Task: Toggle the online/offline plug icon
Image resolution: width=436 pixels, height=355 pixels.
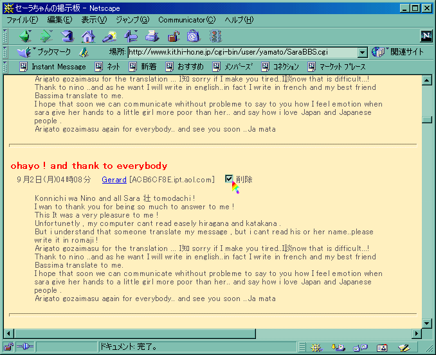Action: (x=25, y=347)
